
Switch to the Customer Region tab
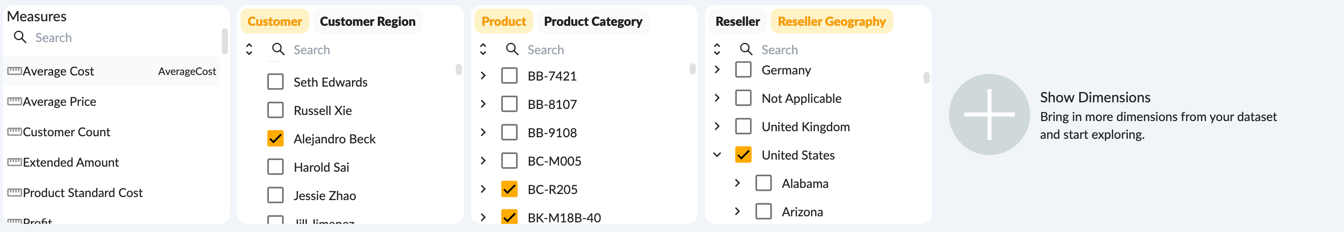tap(367, 21)
